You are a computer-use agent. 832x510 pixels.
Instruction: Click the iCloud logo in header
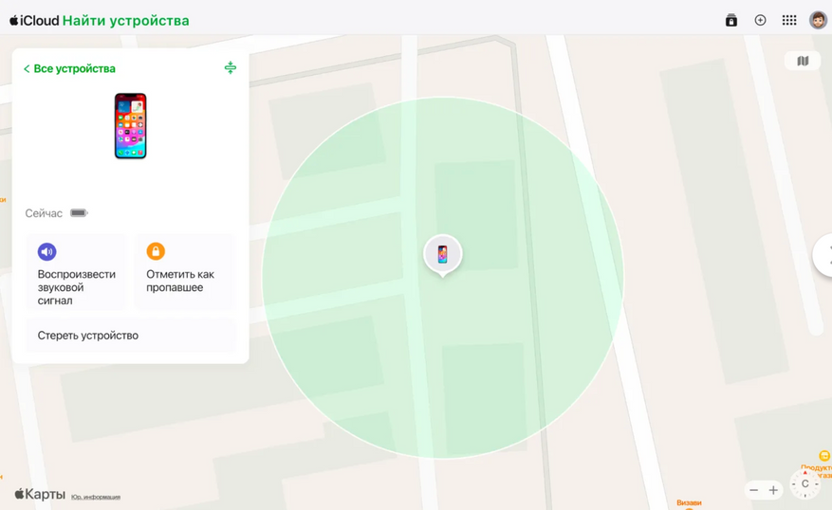click(34, 21)
